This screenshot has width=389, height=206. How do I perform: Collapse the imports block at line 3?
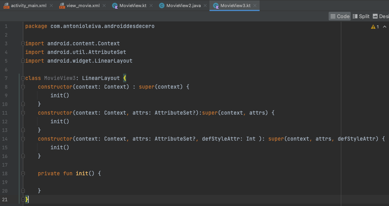[x=23, y=44]
